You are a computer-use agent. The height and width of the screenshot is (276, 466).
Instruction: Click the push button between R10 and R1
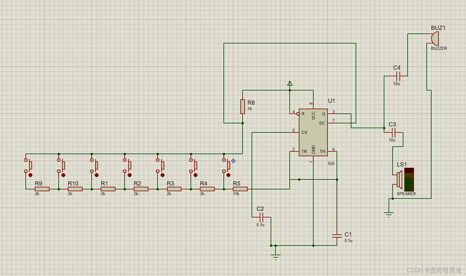[x=94, y=166]
